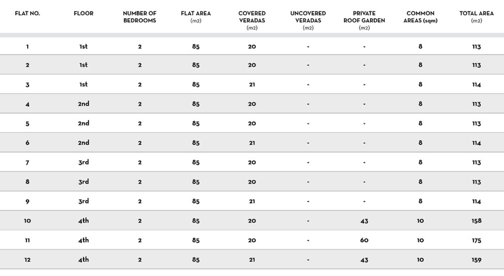Viewport: 504px width, 276px height.
Task: Click flat number 7 cell
Action: 28,162
